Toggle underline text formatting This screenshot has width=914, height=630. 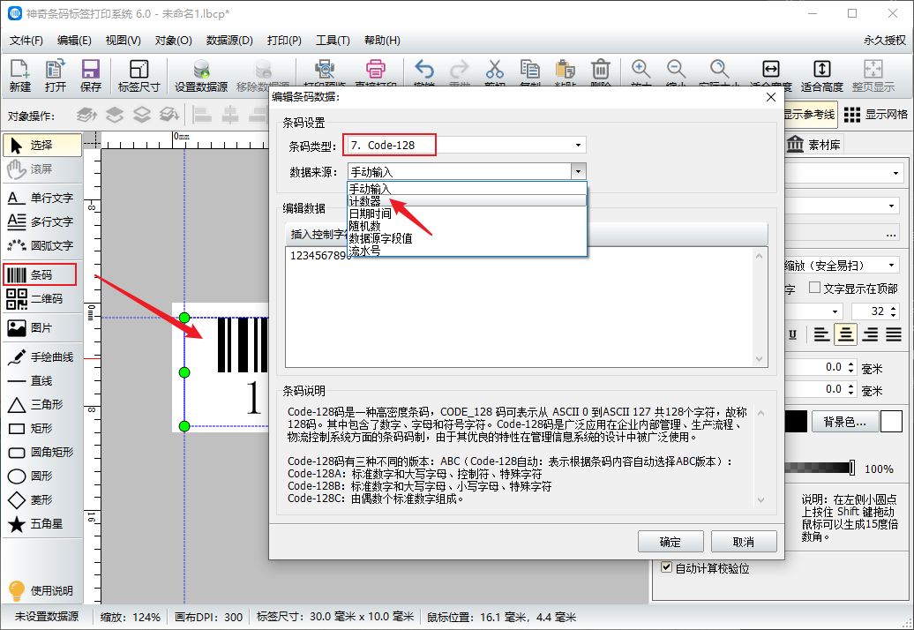793,334
